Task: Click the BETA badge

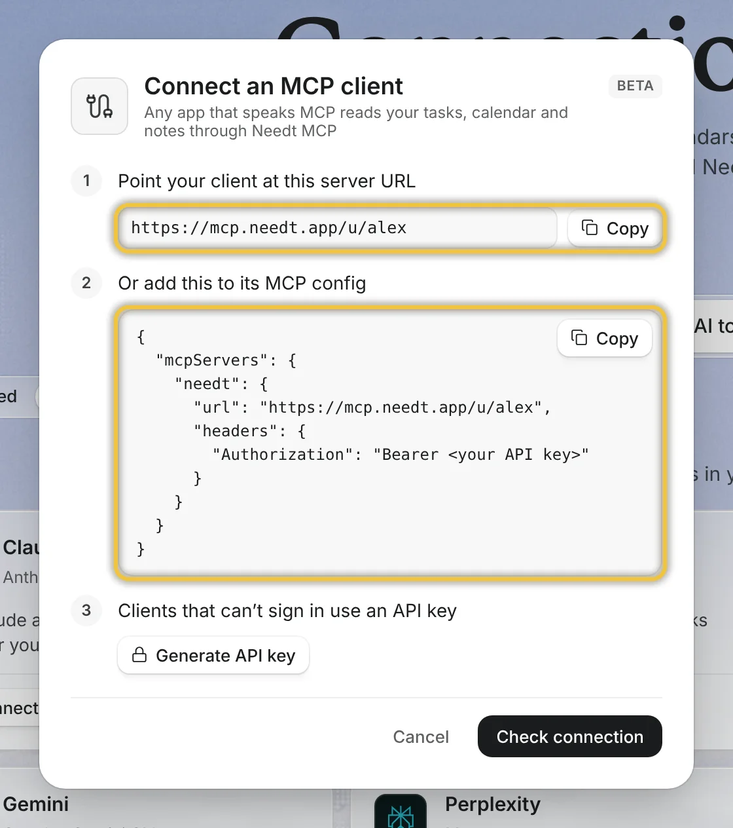Action: [x=635, y=86]
